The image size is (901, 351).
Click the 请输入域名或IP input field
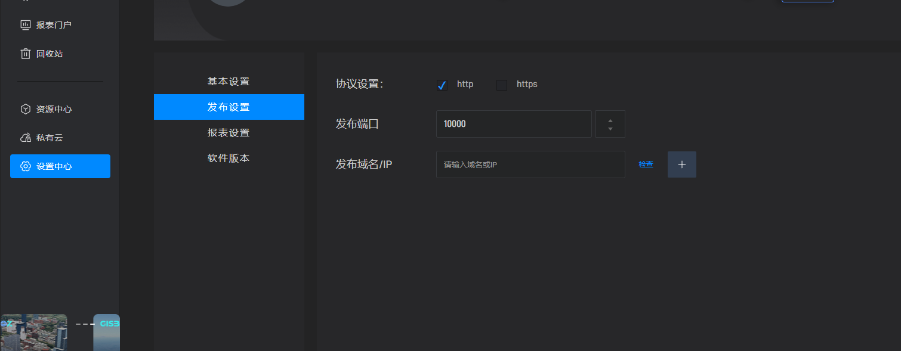pos(530,164)
